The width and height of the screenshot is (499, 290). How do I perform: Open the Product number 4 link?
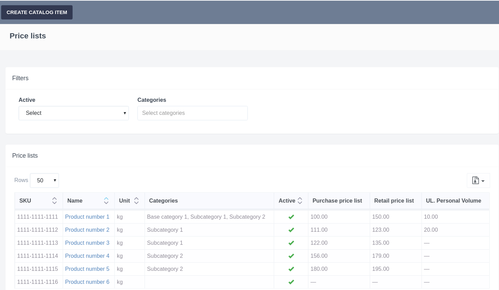[87, 256]
